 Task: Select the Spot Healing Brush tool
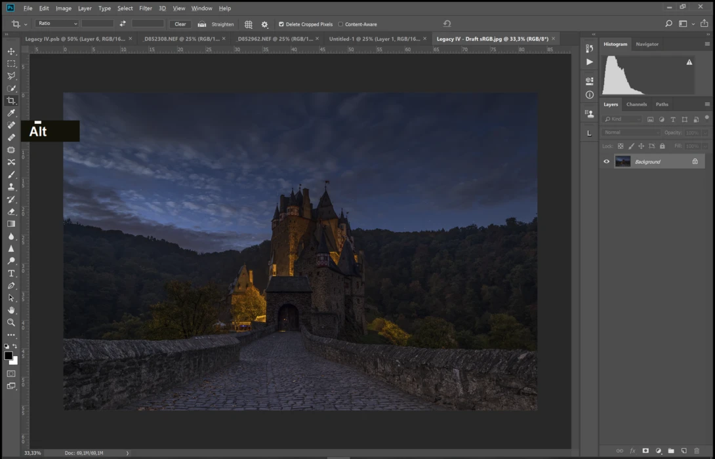pos(11,125)
